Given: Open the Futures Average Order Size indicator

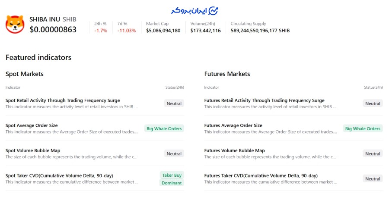Looking at the screenshot, I should point(233,125).
